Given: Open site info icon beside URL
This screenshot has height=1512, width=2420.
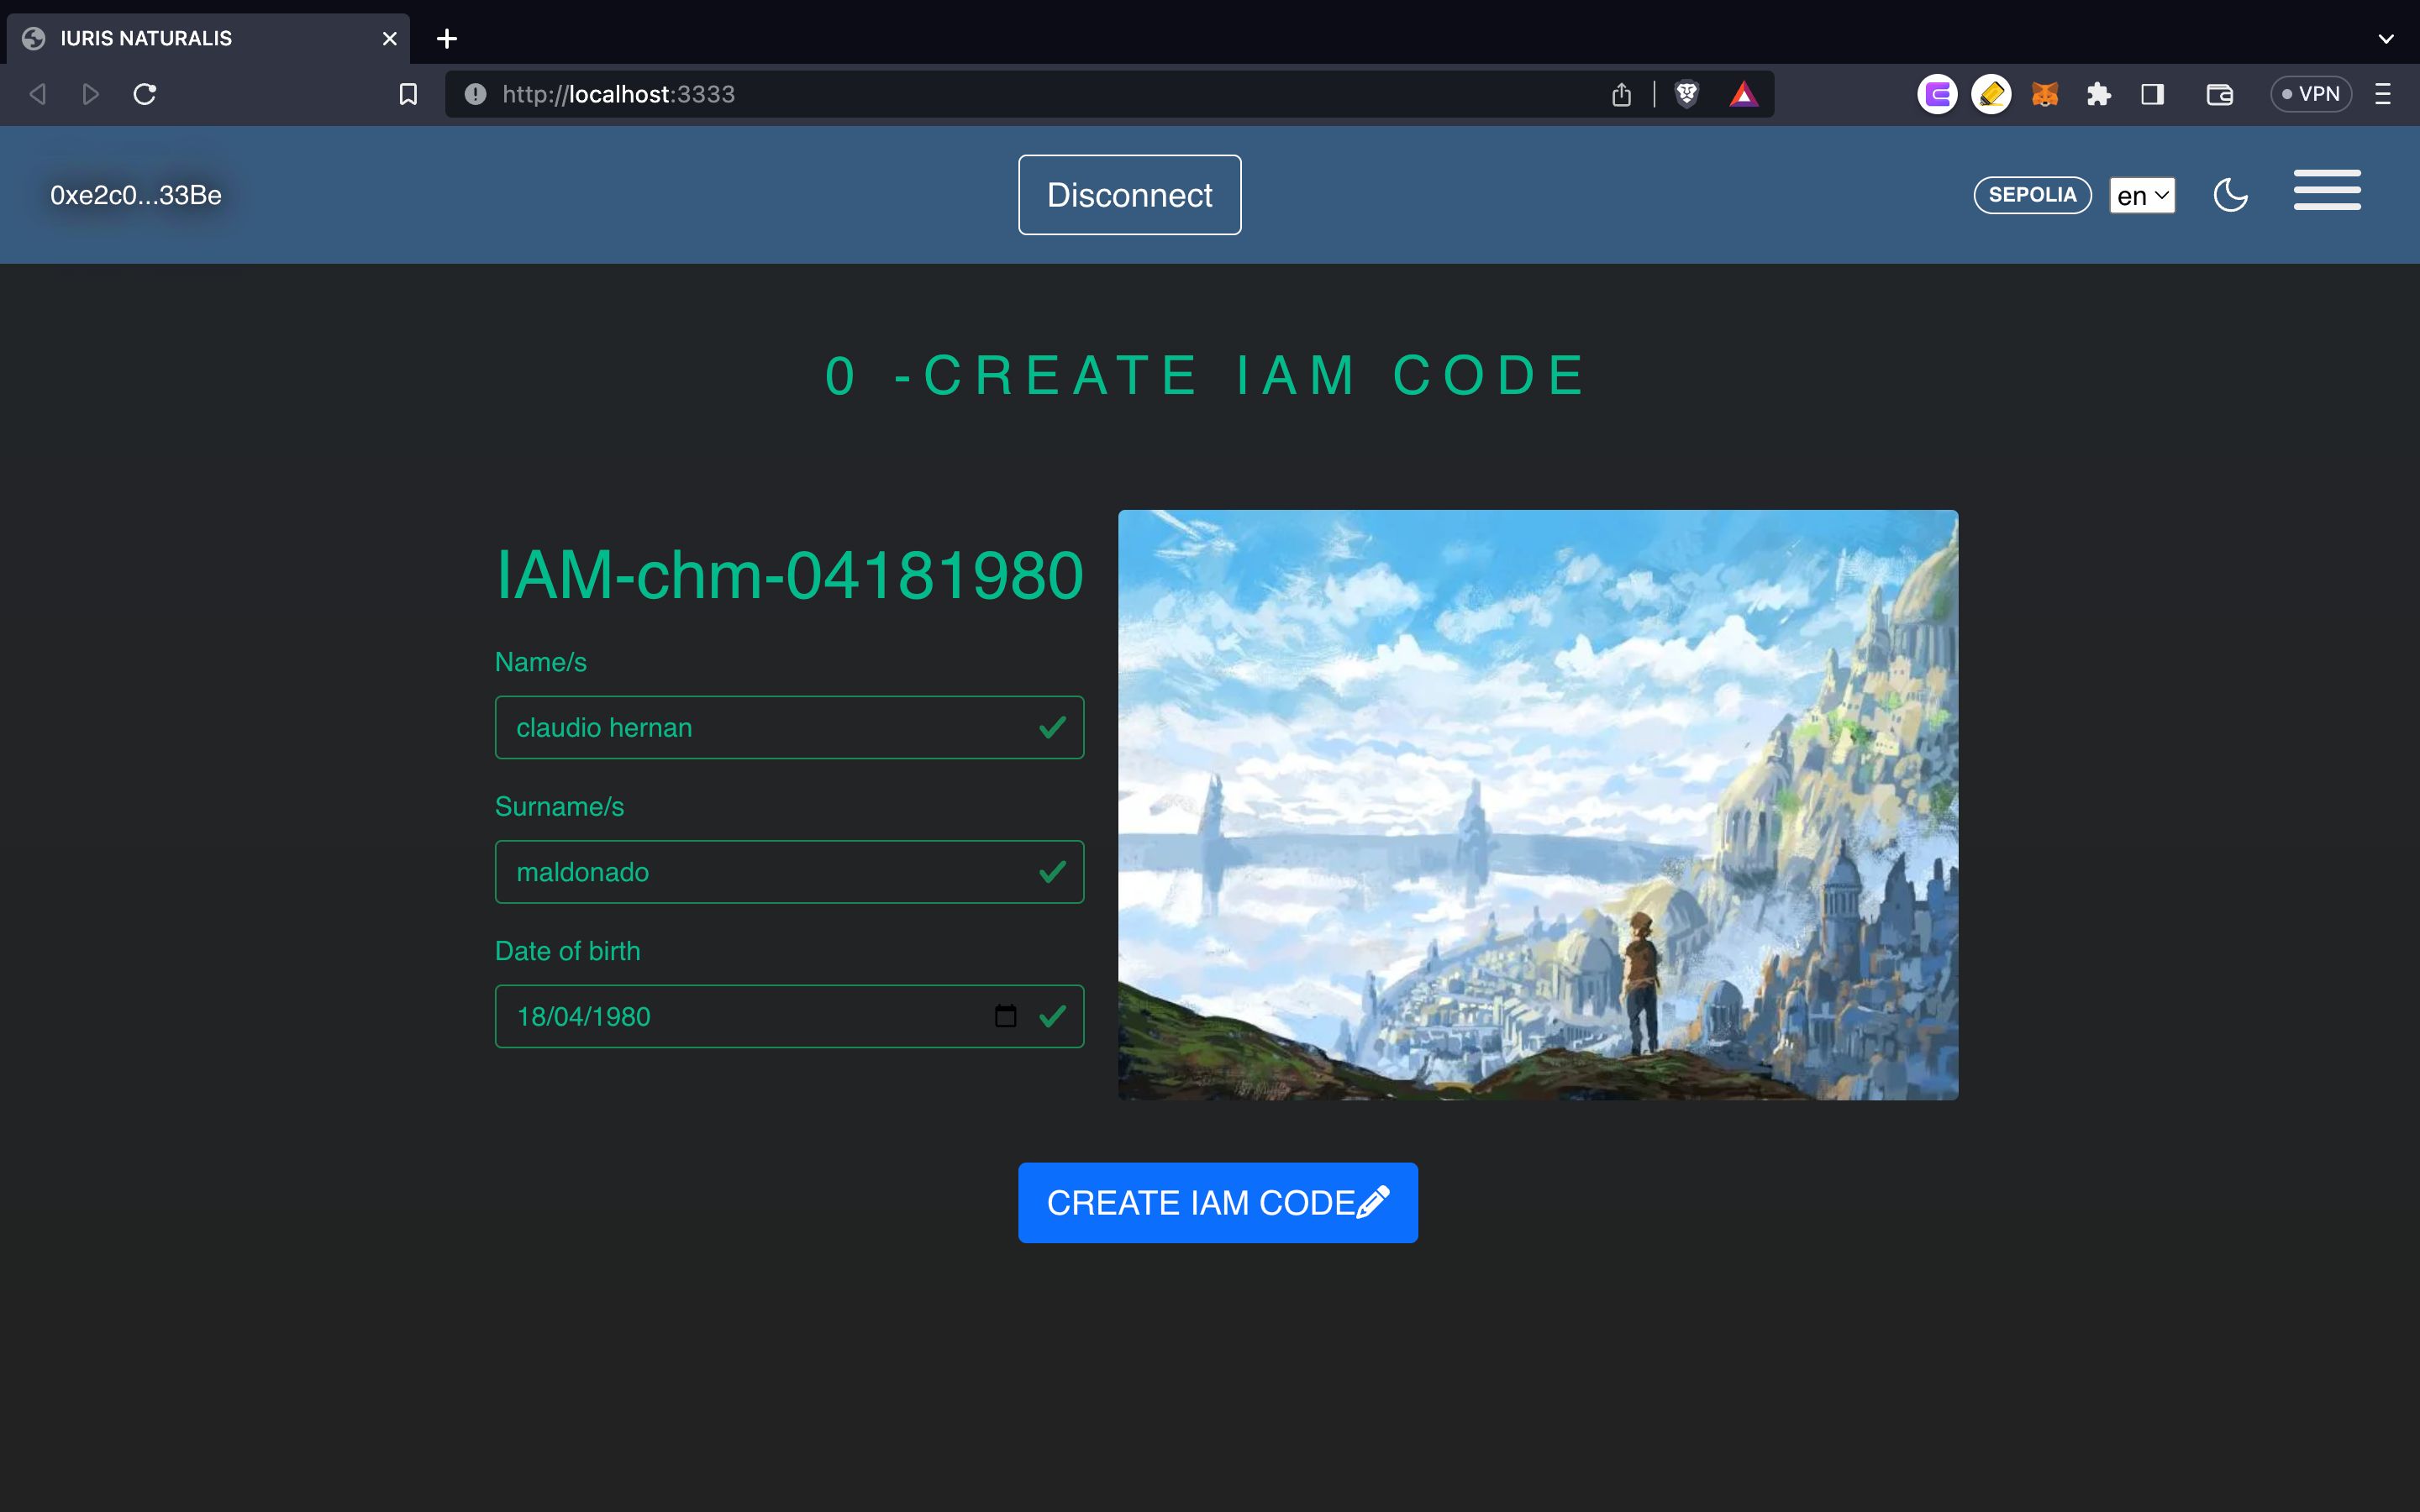Looking at the screenshot, I should tap(475, 94).
